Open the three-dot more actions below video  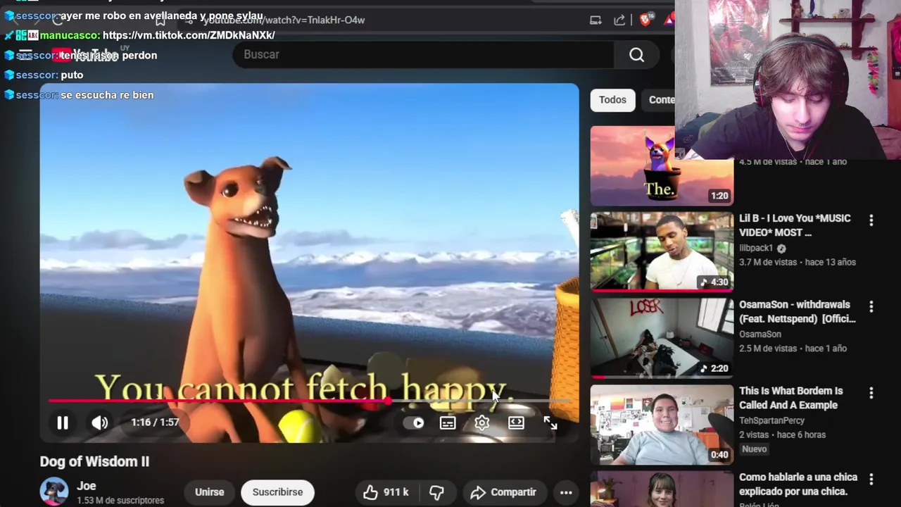tap(566, 492)
